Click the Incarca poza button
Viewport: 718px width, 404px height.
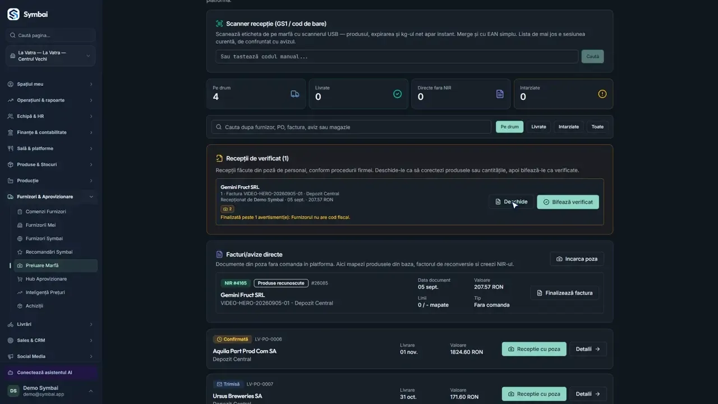coord(577,259)
